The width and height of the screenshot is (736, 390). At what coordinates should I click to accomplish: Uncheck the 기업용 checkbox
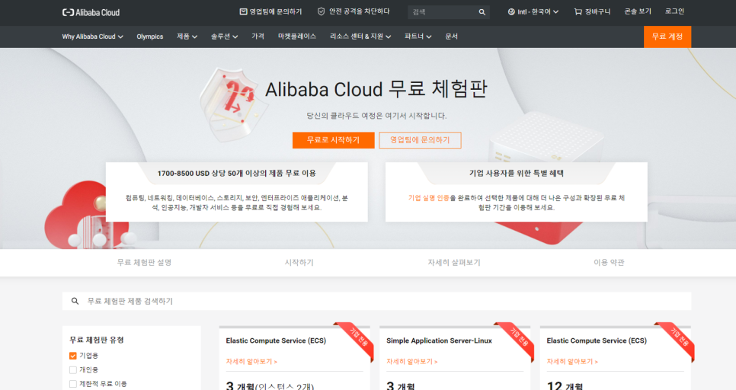(73, 356)
